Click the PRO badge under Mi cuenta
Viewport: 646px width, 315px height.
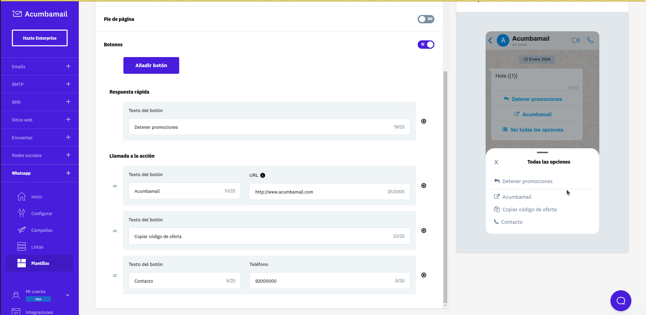coord(38,299)
